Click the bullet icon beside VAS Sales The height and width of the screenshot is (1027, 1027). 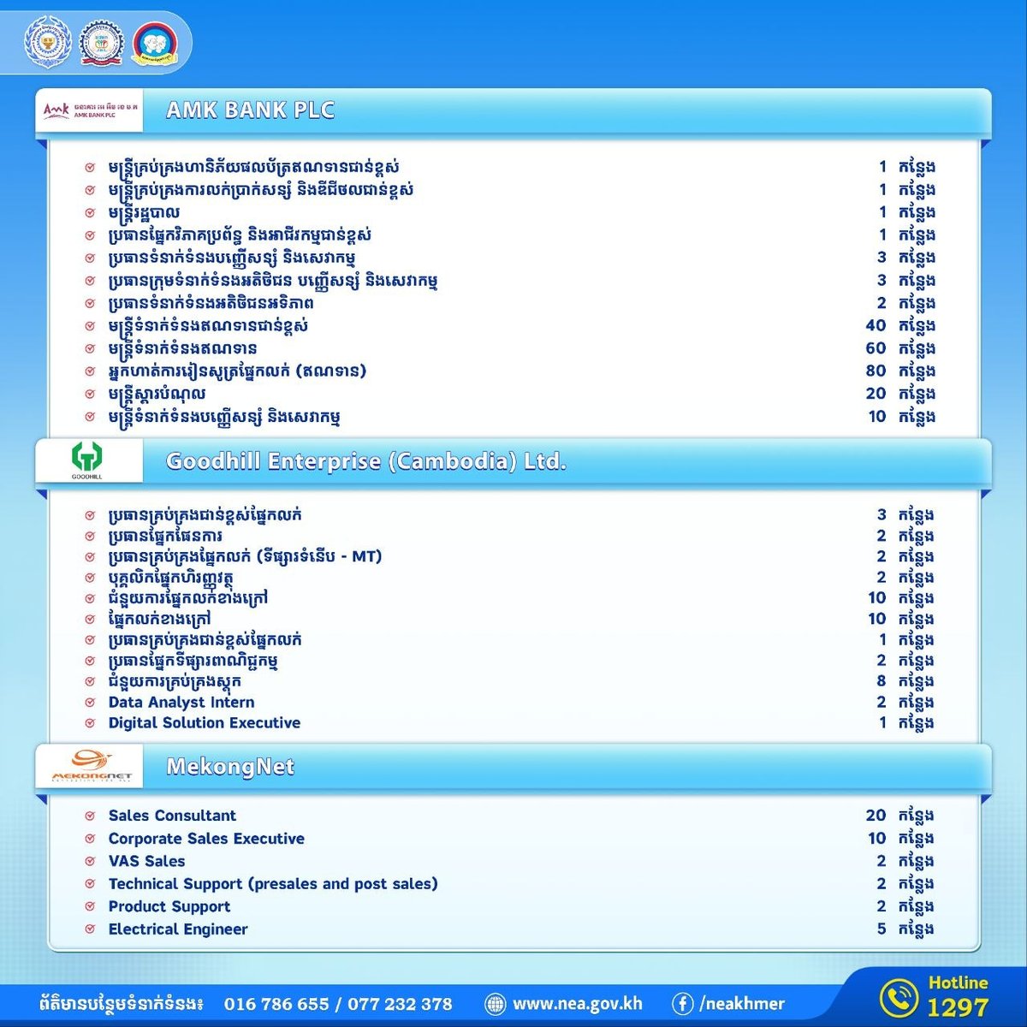[90, 862]
